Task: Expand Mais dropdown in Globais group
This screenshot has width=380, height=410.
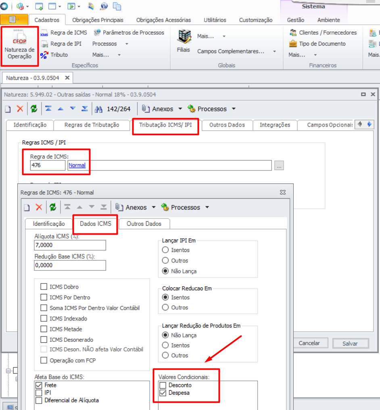Action: tap(224, 36)
